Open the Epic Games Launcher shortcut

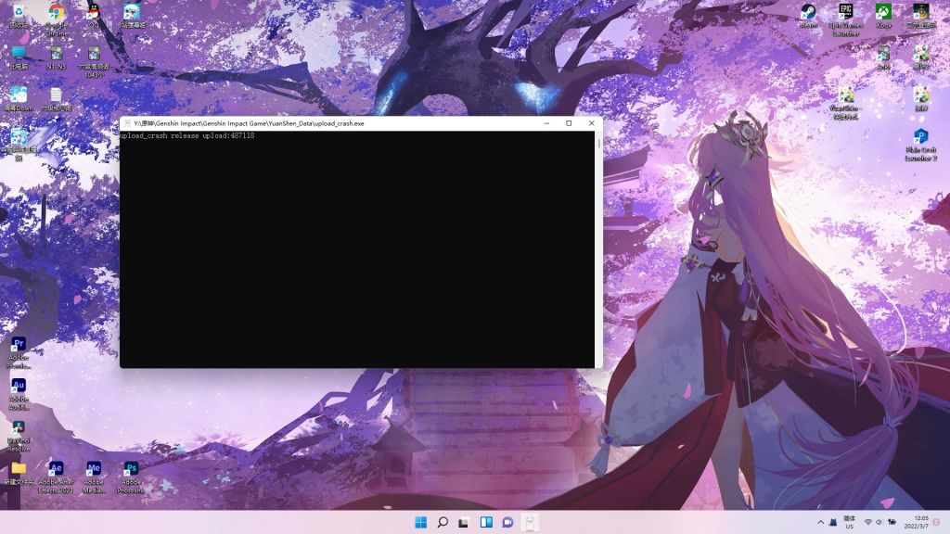(x=846, y=19)
